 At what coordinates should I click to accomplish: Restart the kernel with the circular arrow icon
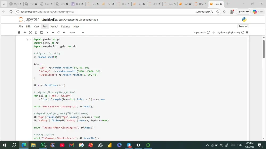click(59, 32)
